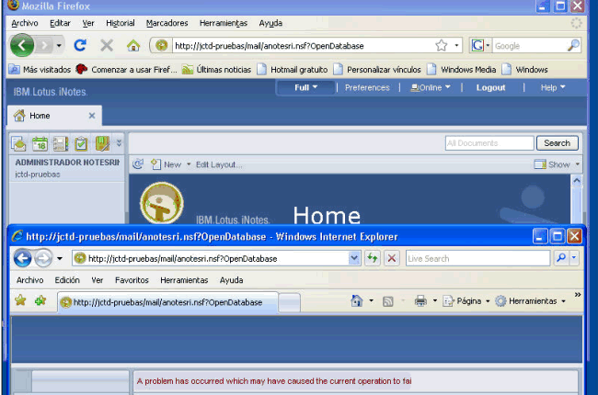Click the IE back arrow button

pyautogui.click(x=22, y=259)
